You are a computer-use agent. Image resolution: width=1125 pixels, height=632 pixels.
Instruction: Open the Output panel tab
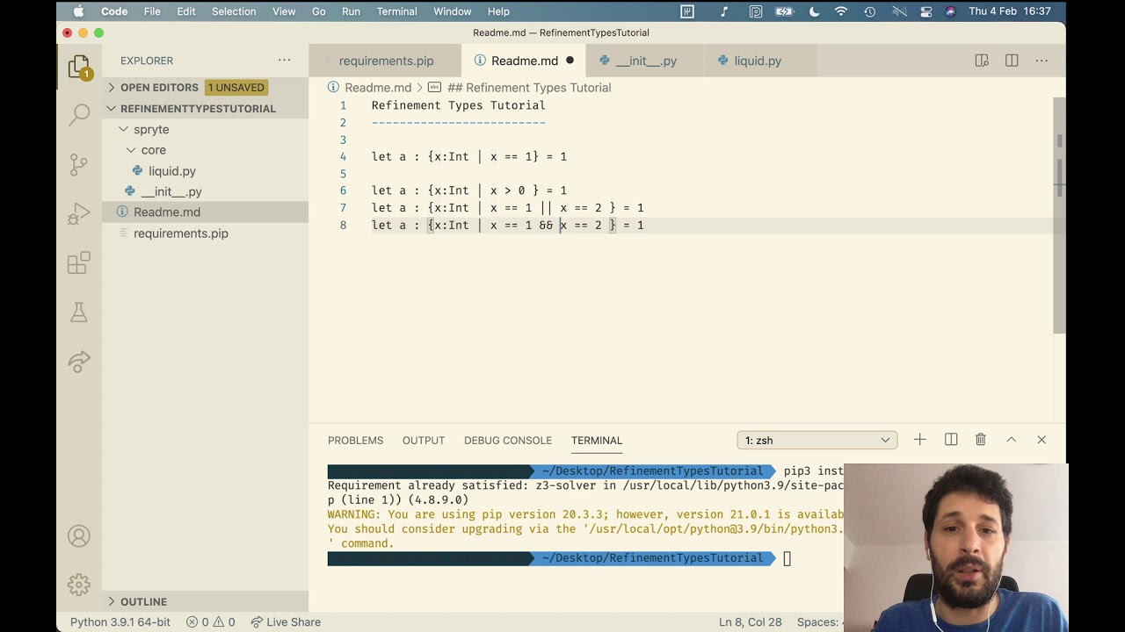tap(424, 440)
